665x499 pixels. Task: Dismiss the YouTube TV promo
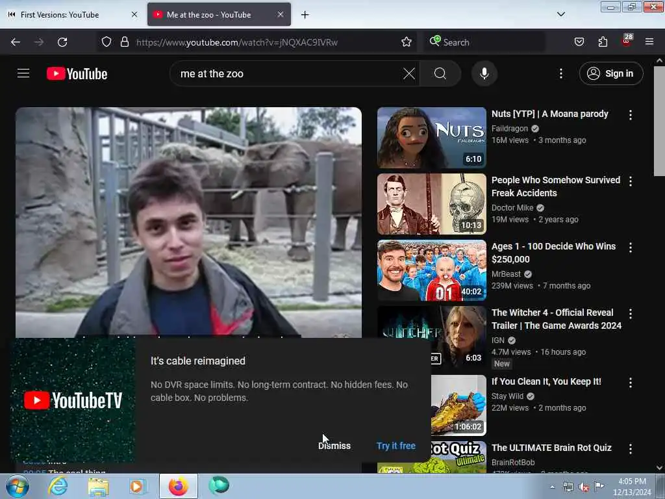coord(334,446)
